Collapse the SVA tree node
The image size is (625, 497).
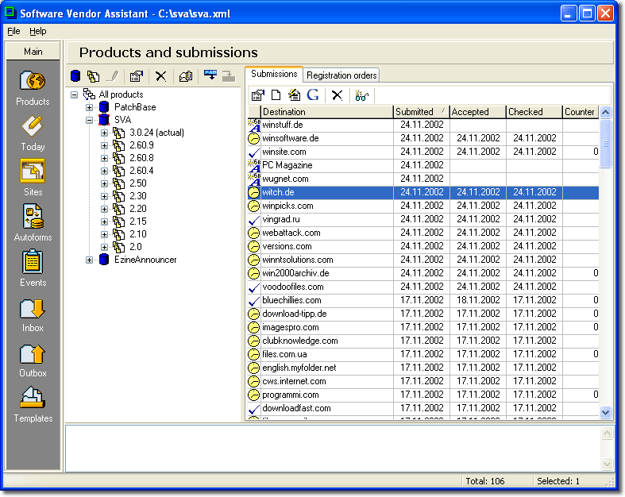(89, 121)
